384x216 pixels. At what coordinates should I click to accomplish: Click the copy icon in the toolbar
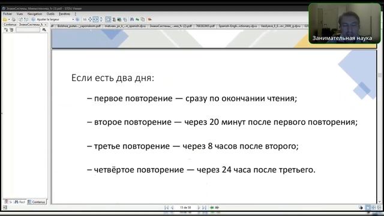pos(125,19)
